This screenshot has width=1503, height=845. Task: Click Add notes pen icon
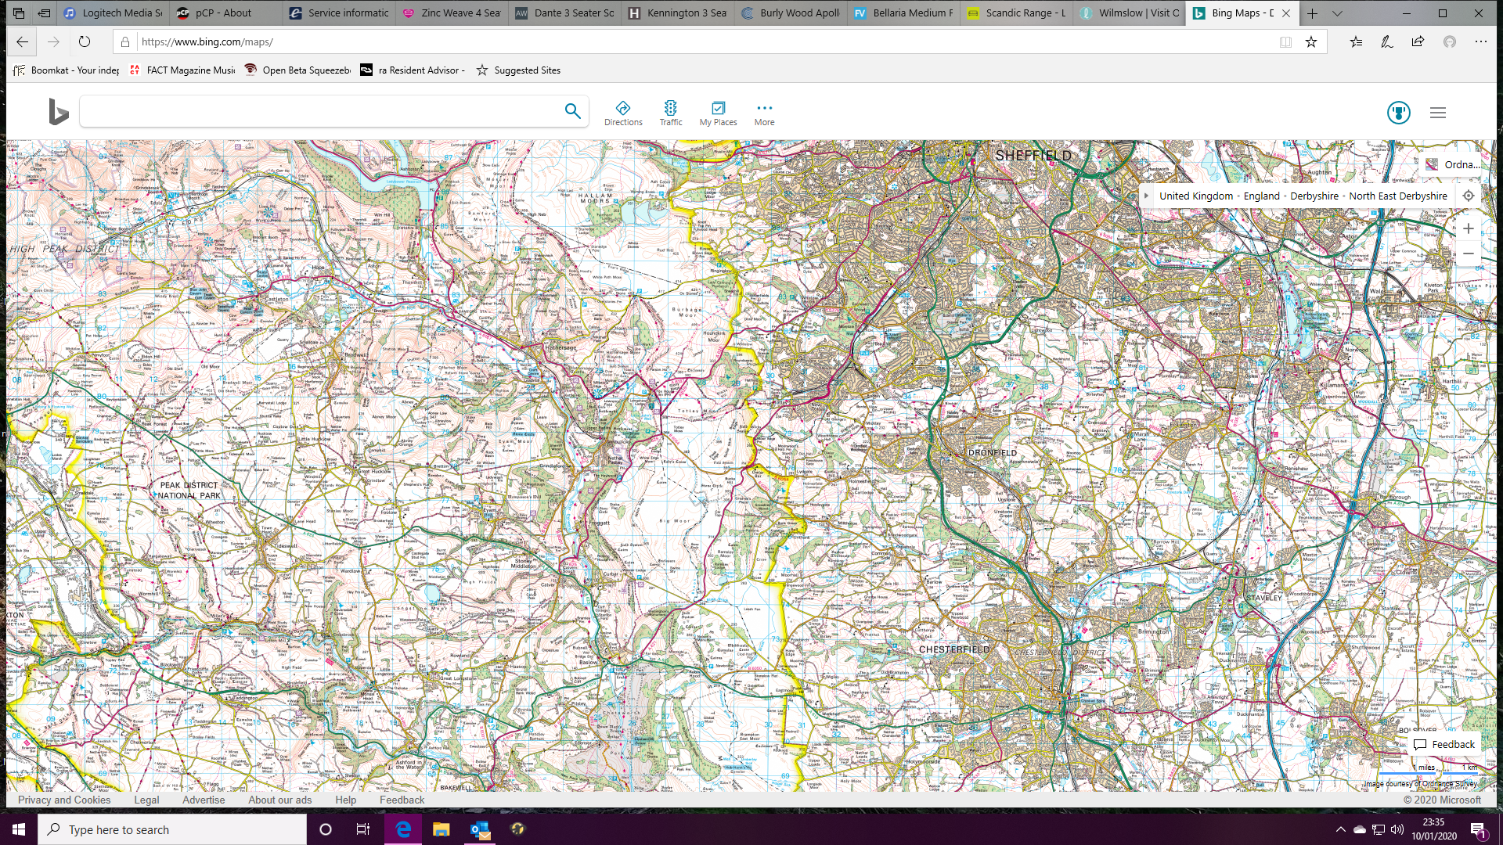point(1387,42)
